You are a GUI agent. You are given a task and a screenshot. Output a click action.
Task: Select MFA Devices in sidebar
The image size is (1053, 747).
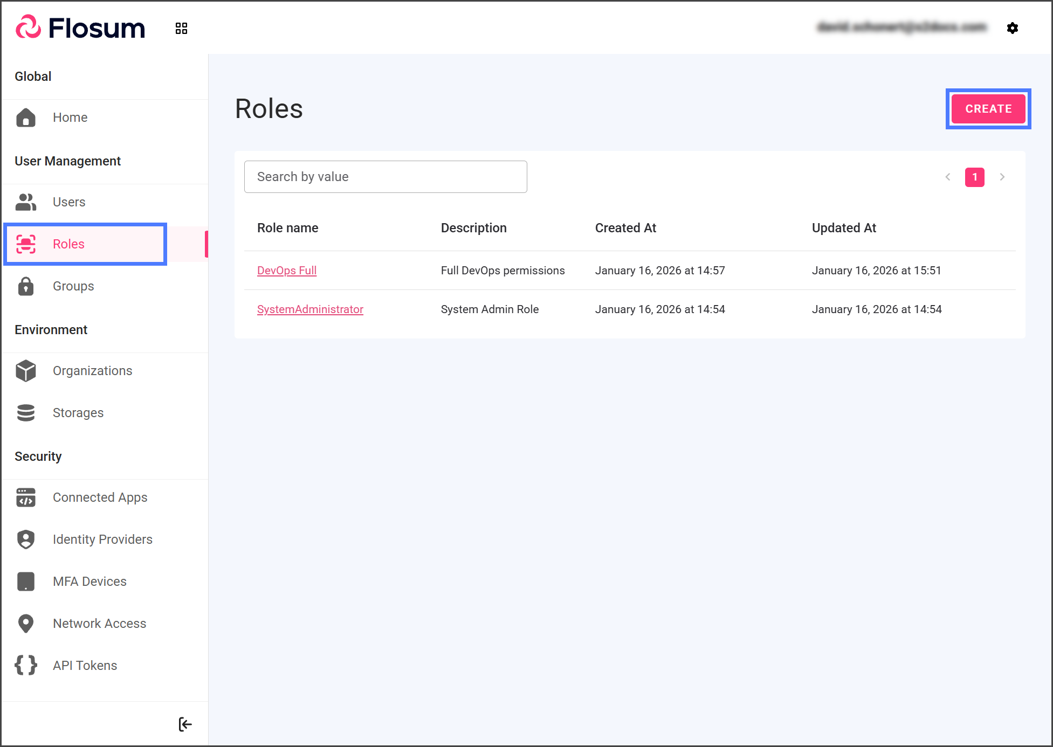click(x=90, y=582)
